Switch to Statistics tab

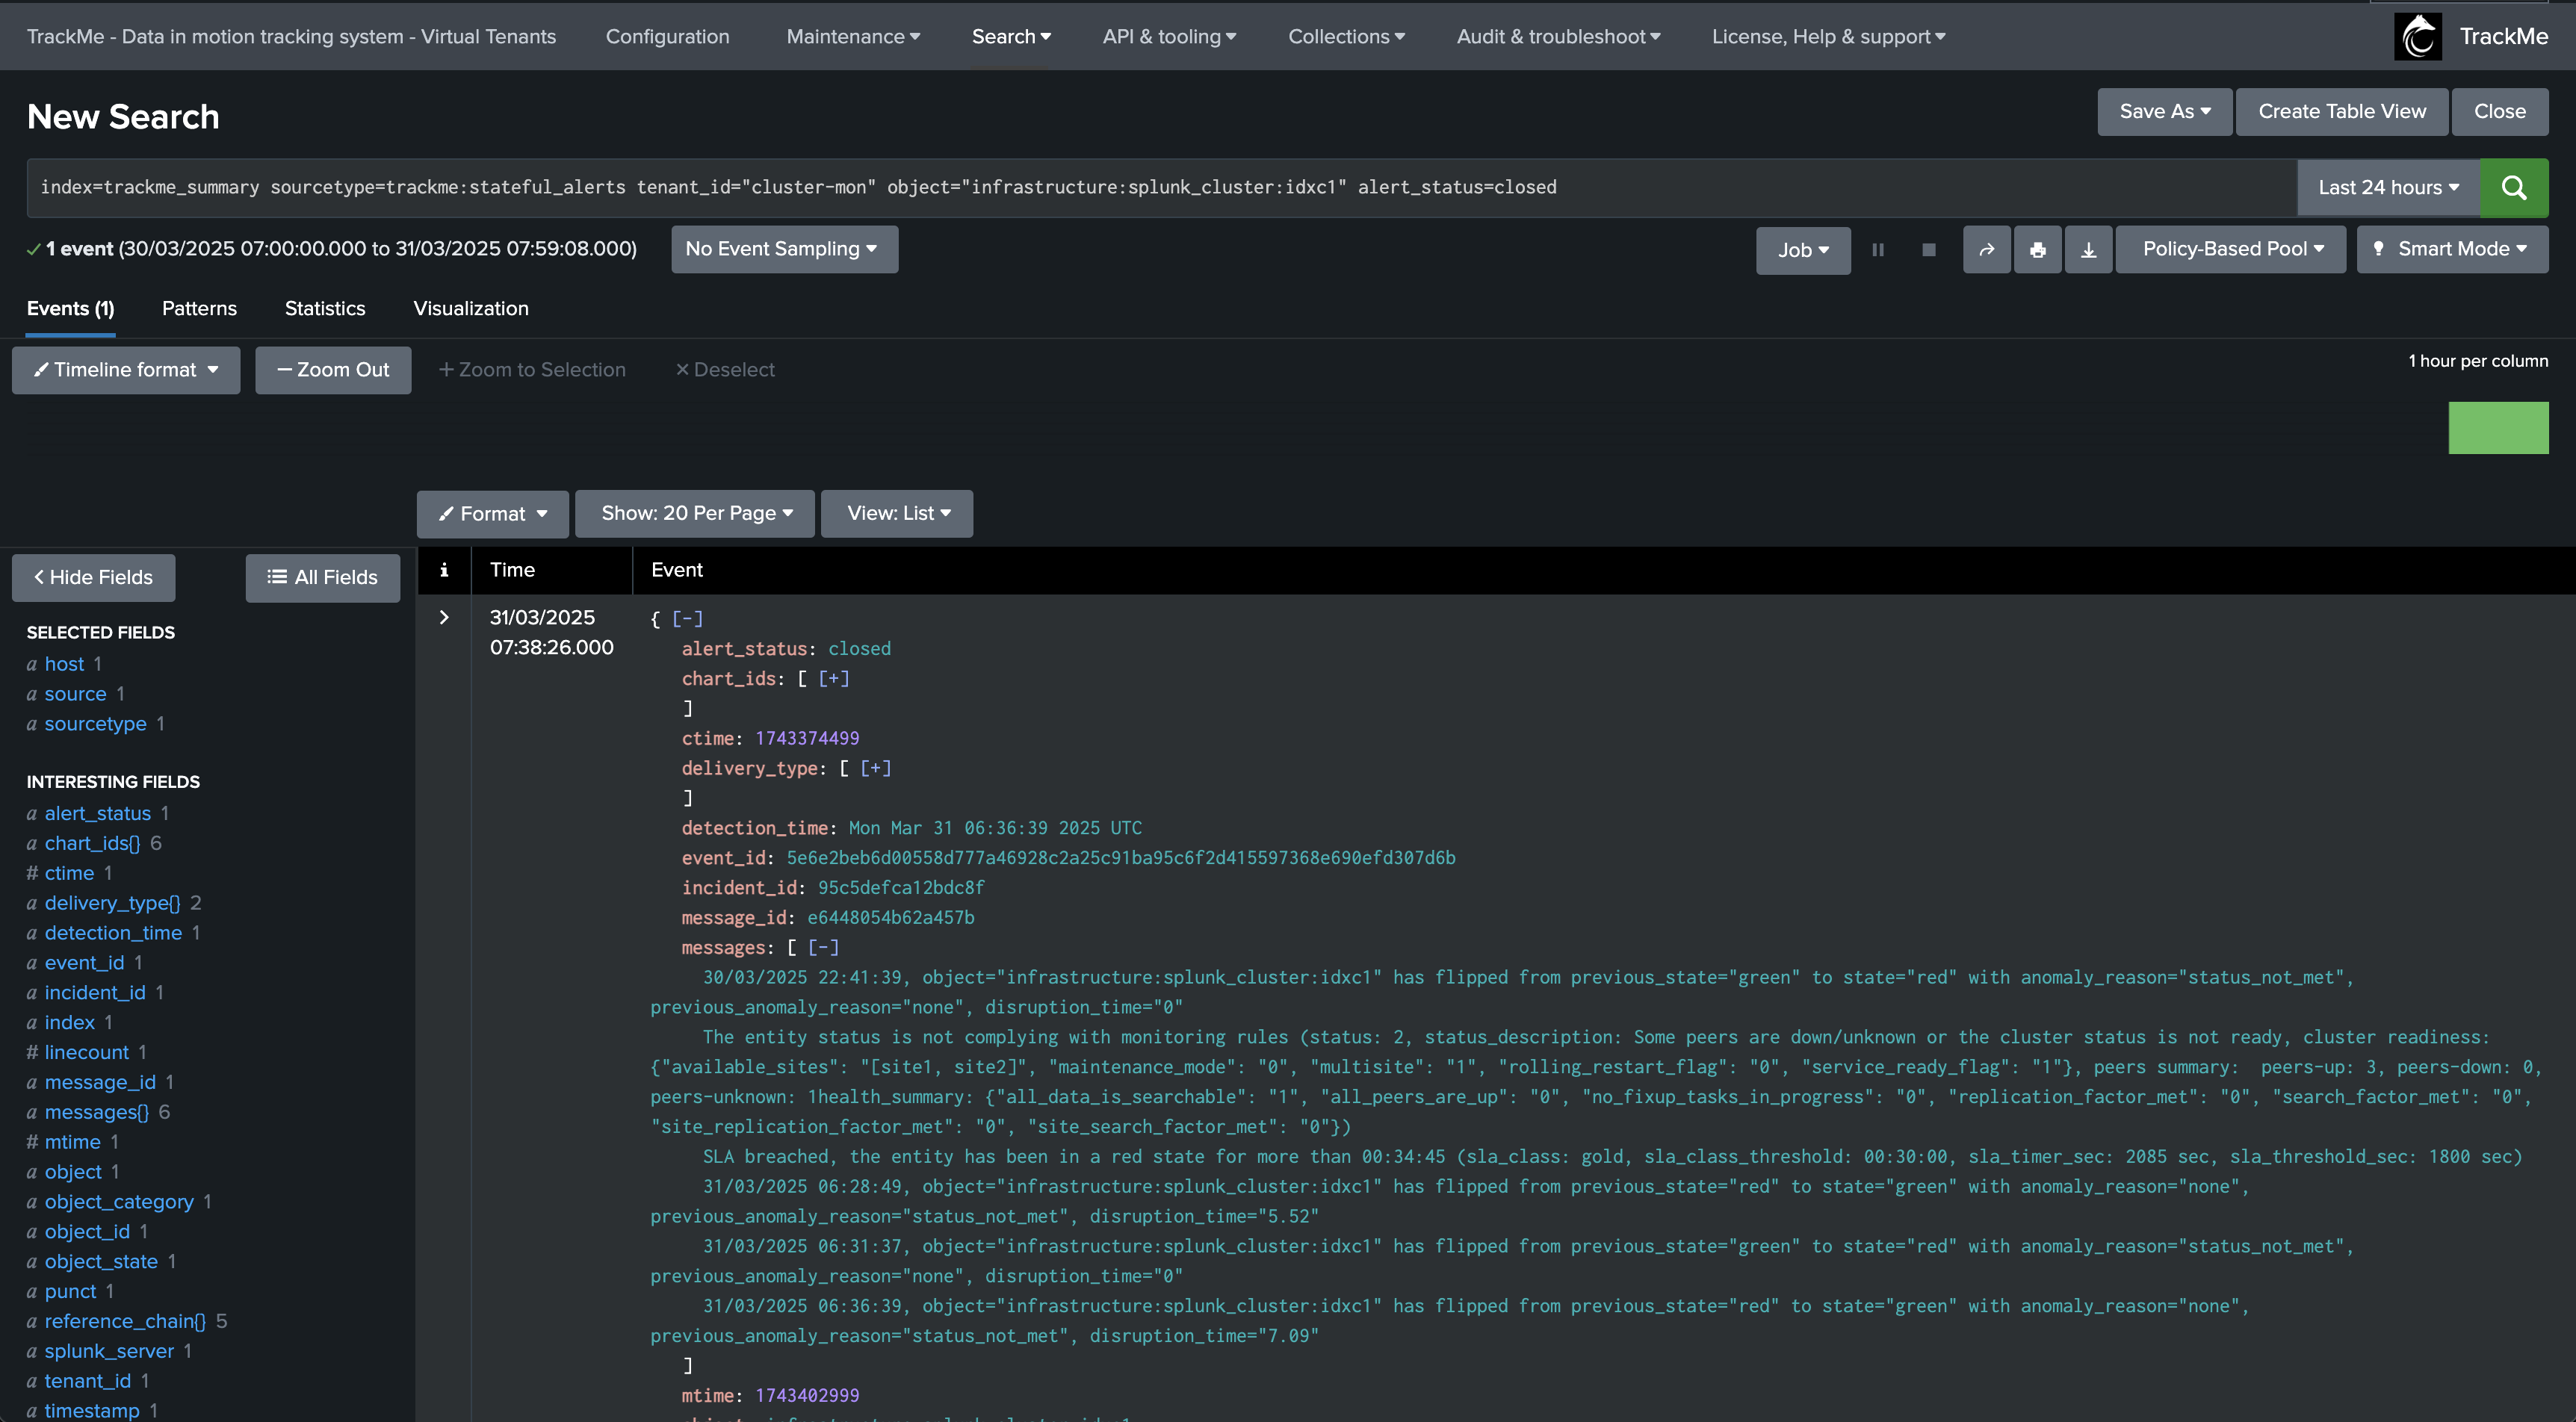point(325,308)
